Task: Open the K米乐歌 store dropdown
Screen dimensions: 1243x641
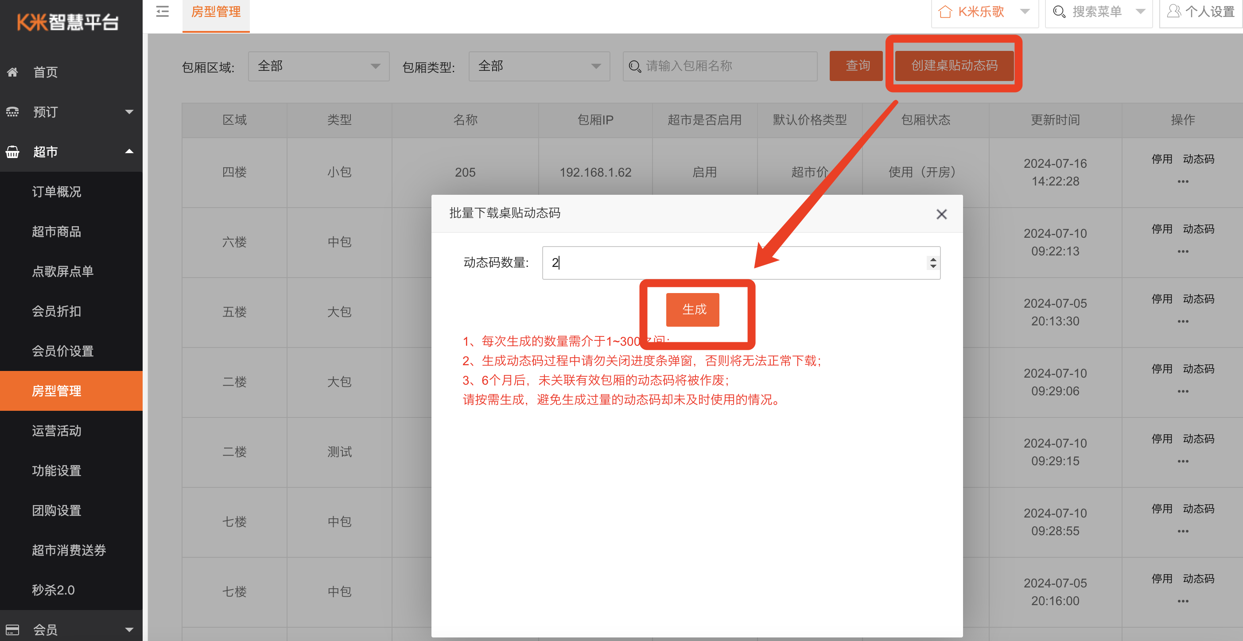Action: (1025, 11)
